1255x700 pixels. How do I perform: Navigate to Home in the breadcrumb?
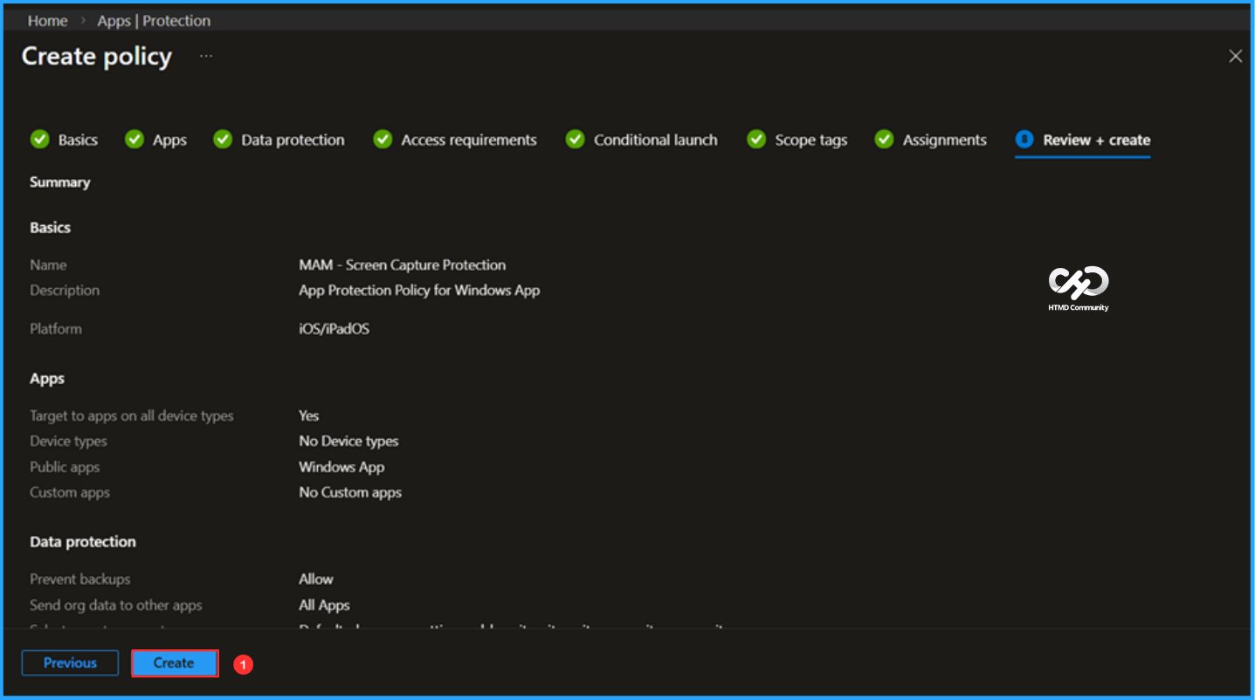pyautogui.click(x=47, y=20)
